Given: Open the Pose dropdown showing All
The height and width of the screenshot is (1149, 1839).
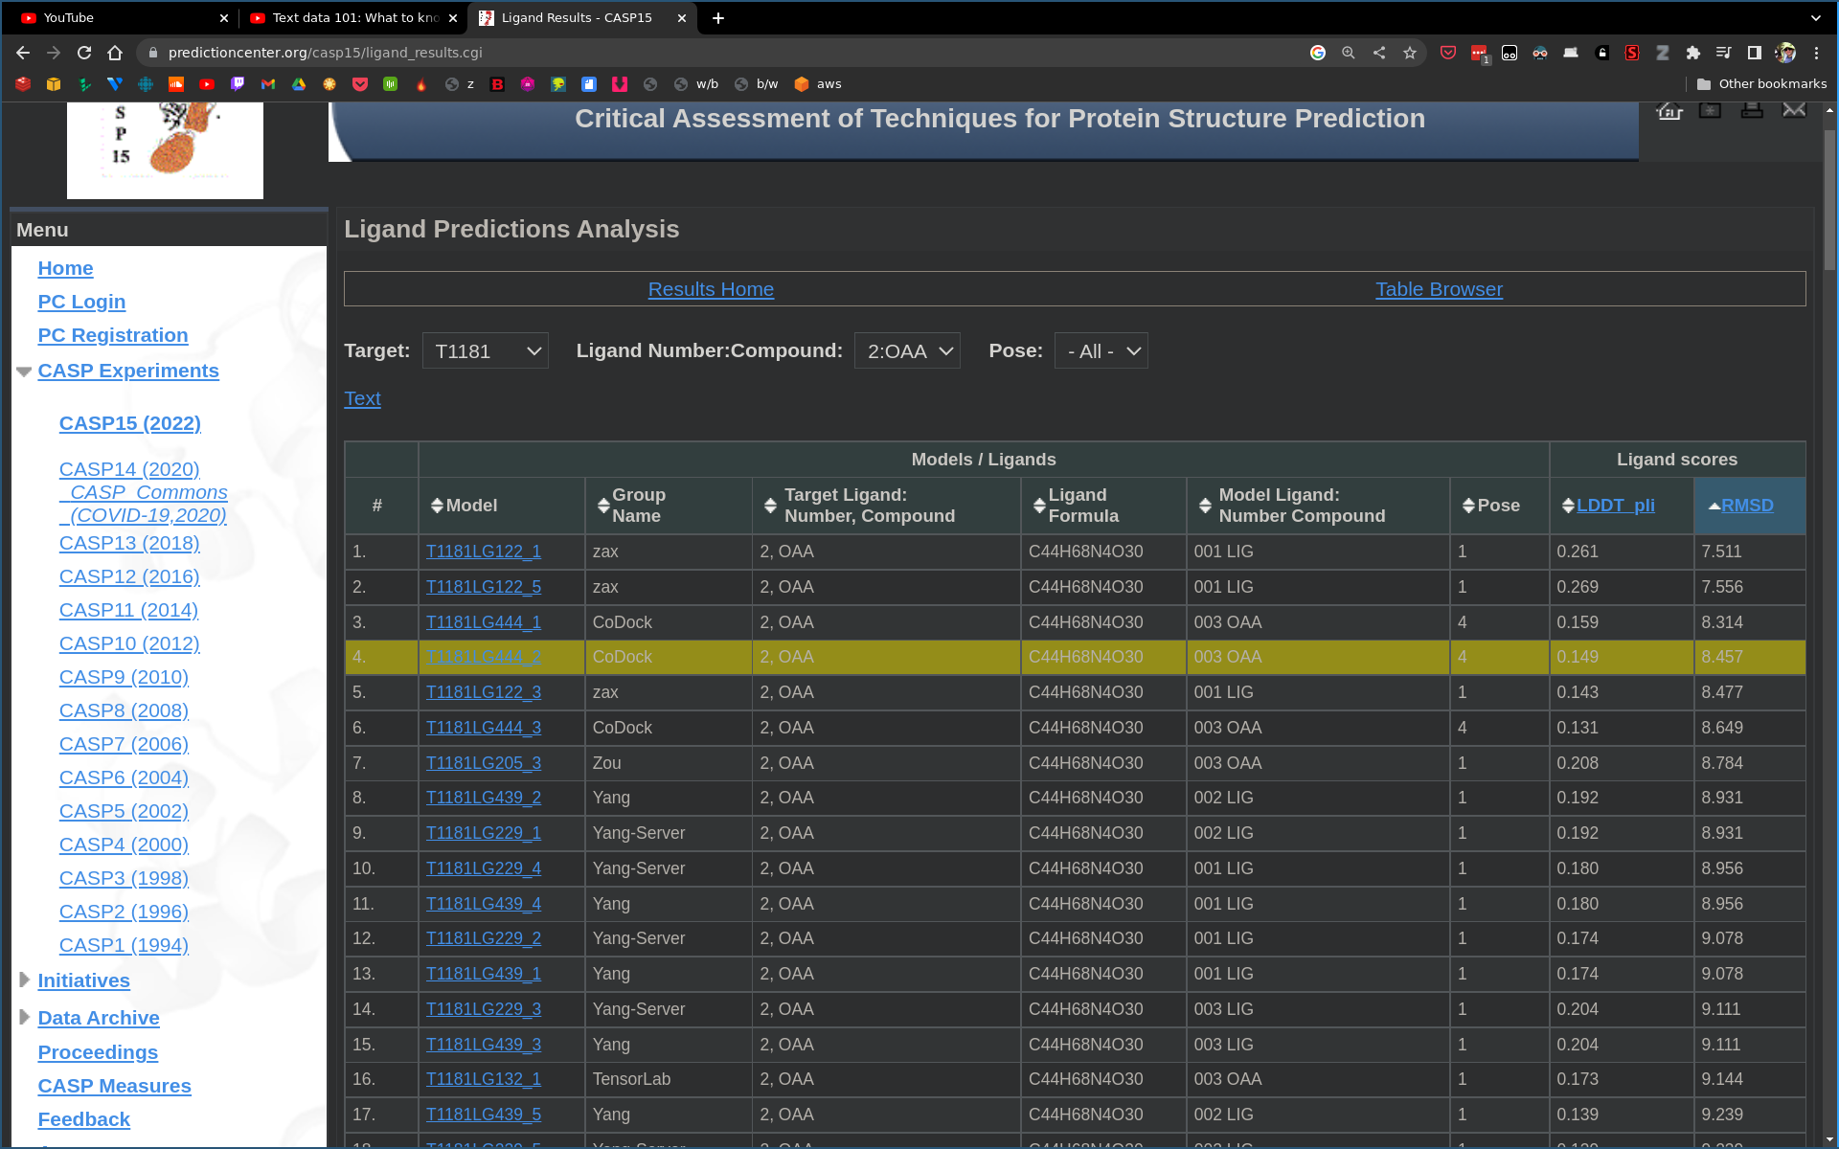Looking at the screenshot, I should tap(1101, 351).
